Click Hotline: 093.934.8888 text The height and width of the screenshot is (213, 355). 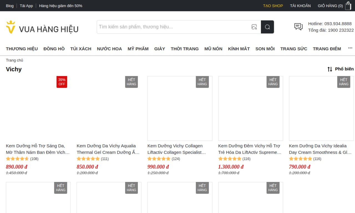pyautogui.click(x=330, y=24)
